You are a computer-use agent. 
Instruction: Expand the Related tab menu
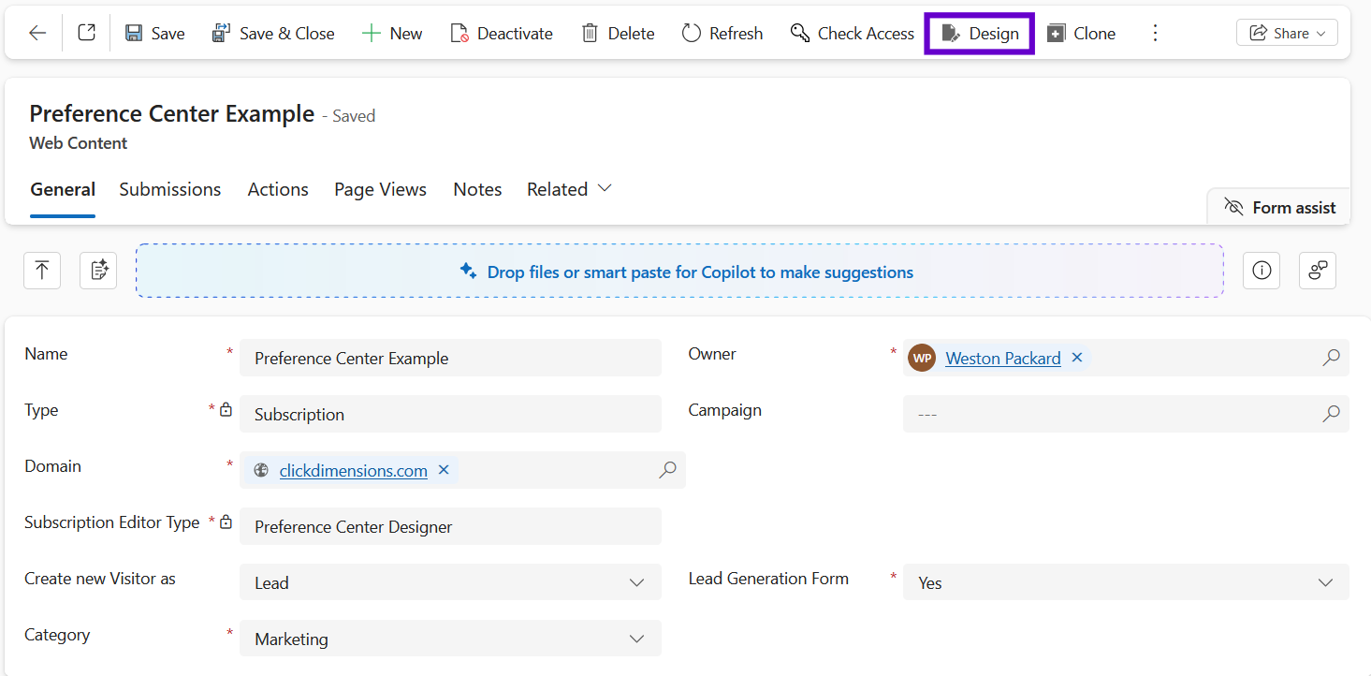pyautogui.click(x=569, y=190)
